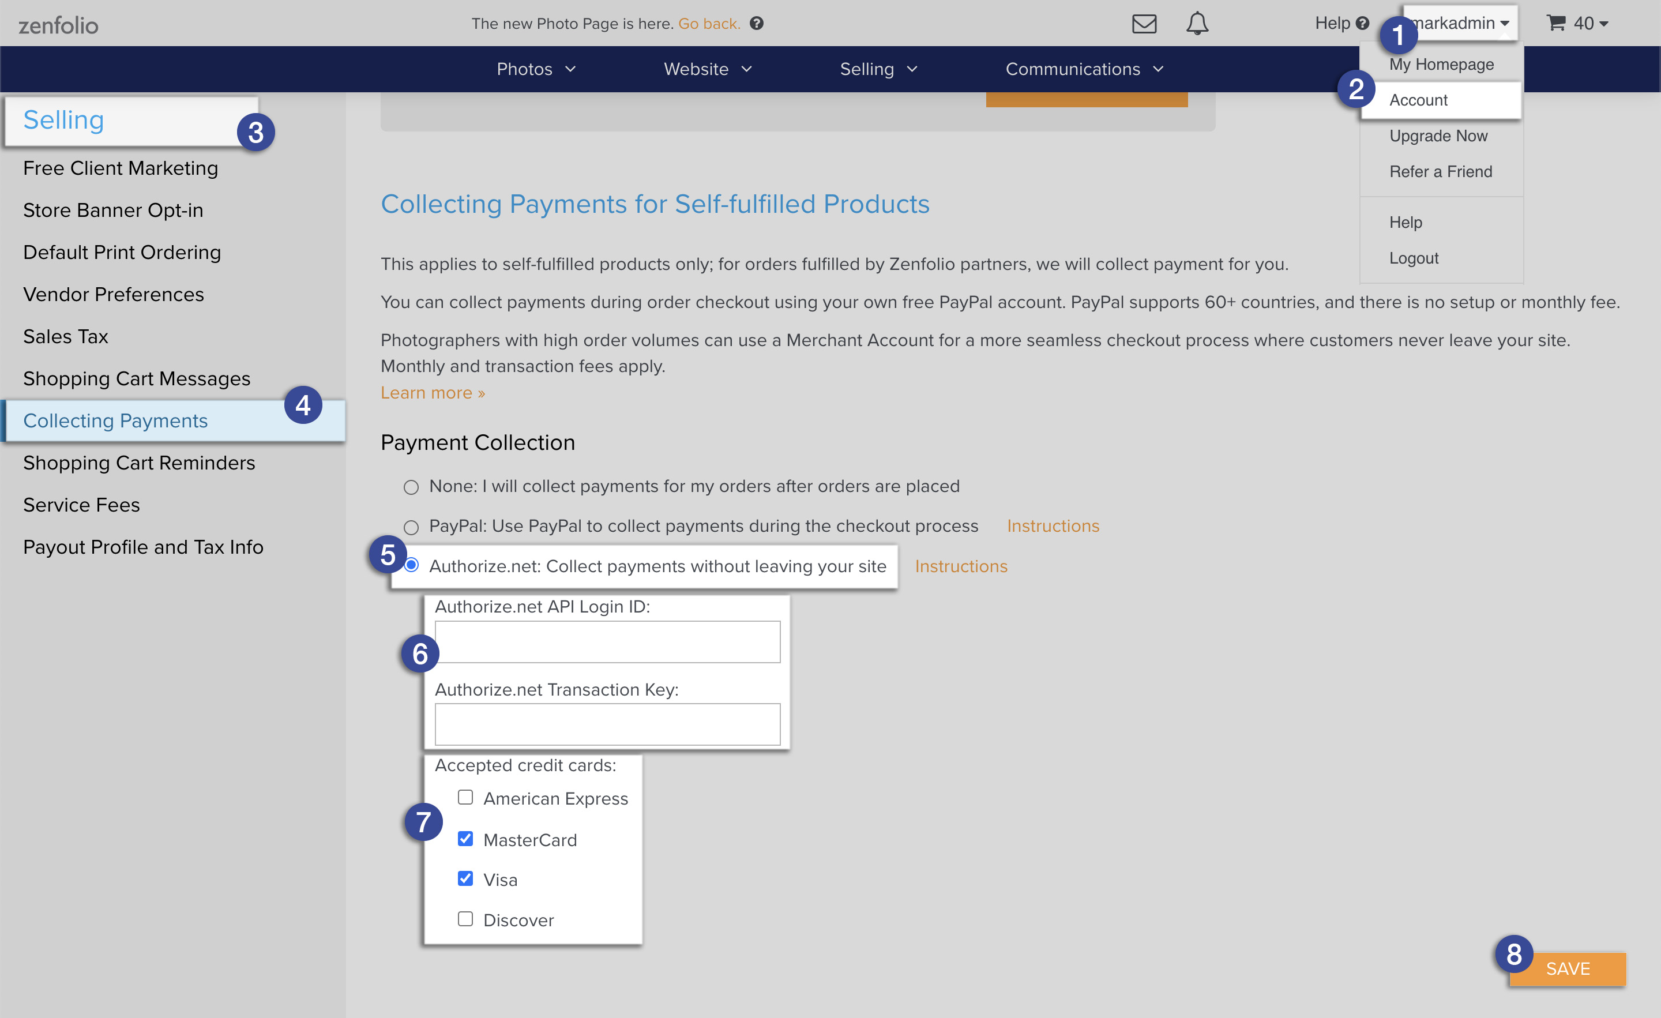Focus the Authorize.net Transaction Key field
This screenshot has height=1018, width=1661.
tap(607, 724)
